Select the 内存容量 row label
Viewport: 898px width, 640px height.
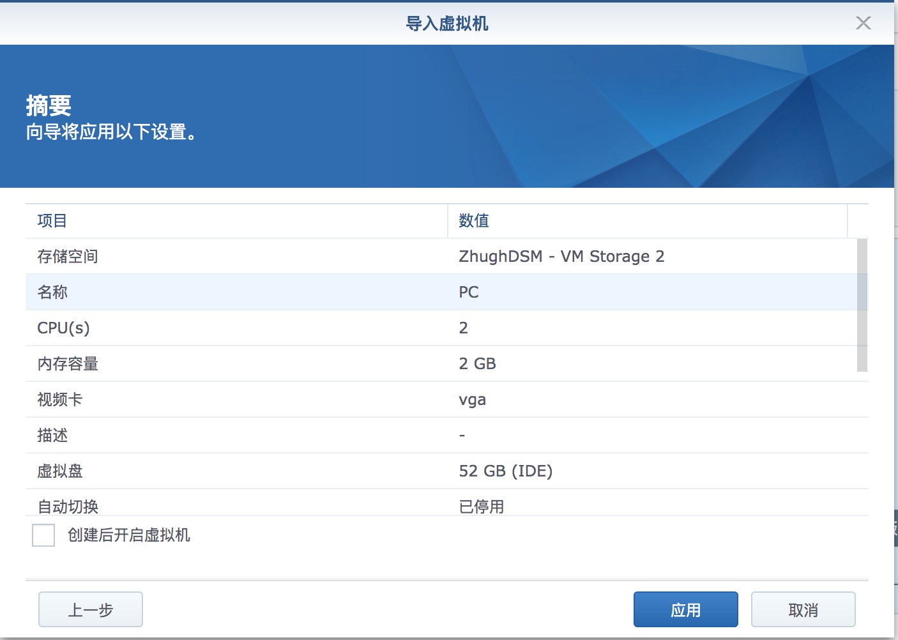(x=68, y=364)
